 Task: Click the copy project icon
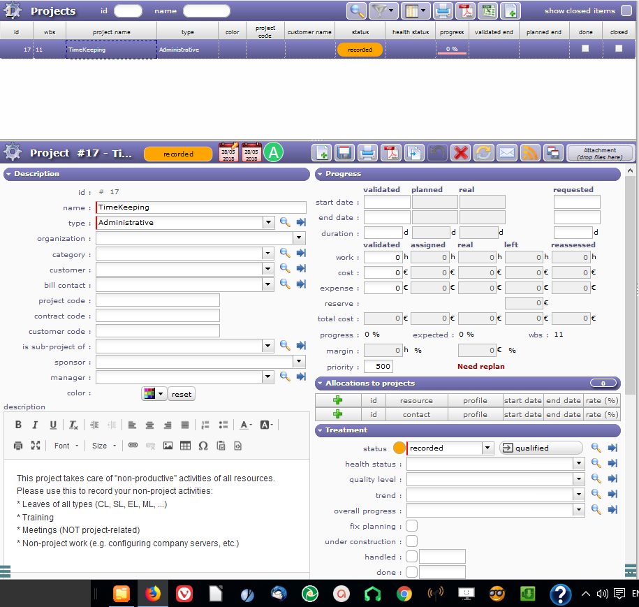(414, 153)
